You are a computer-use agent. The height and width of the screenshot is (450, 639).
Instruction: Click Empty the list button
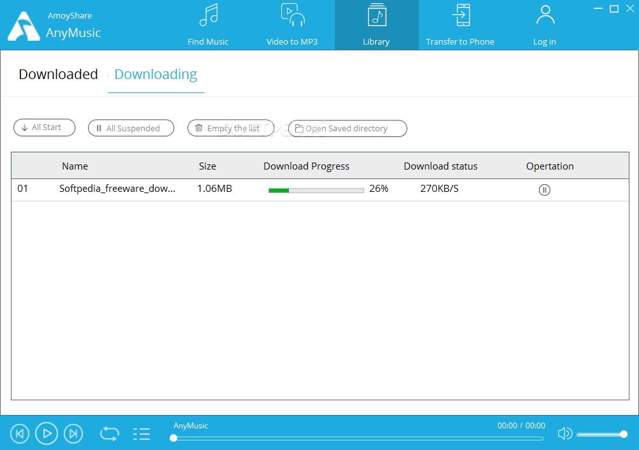[231, 128]
